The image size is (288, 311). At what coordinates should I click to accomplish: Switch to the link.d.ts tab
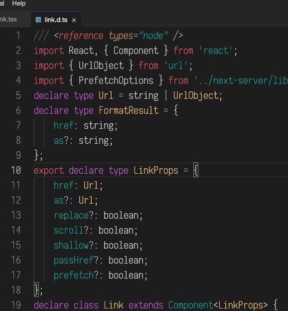coord(56,19)
